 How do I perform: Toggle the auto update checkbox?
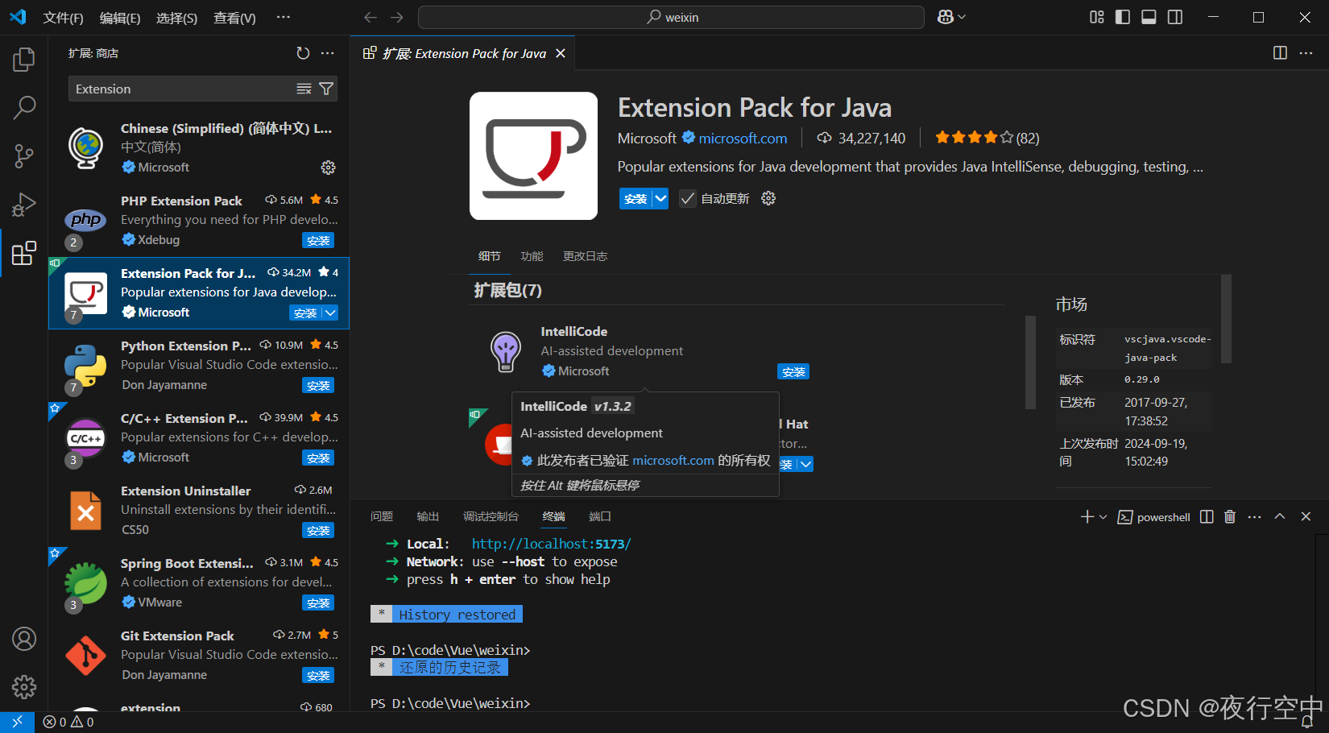click(x=687, y=198)
